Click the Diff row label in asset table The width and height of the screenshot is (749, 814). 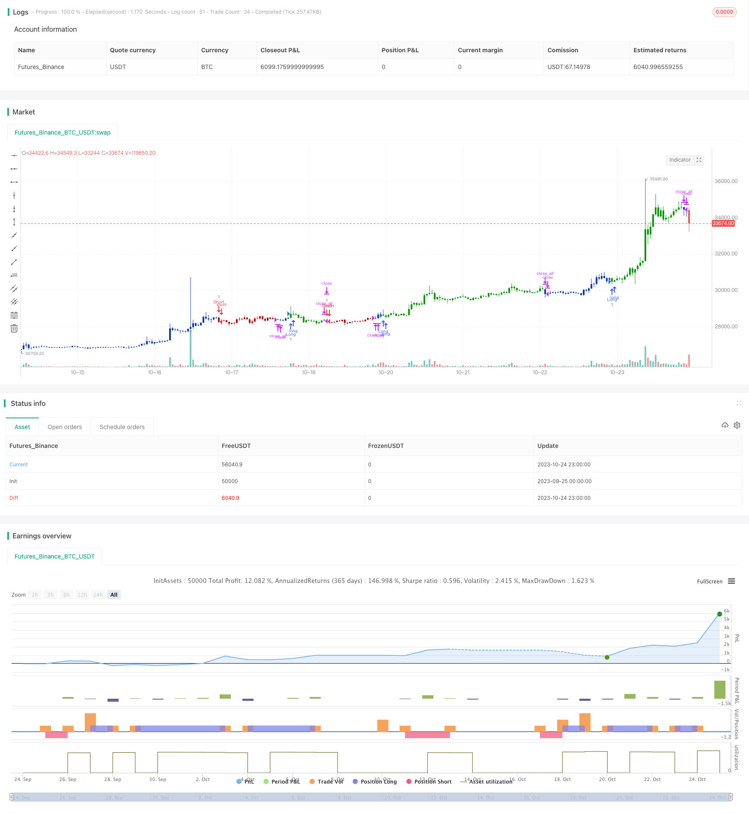[14, 498]
